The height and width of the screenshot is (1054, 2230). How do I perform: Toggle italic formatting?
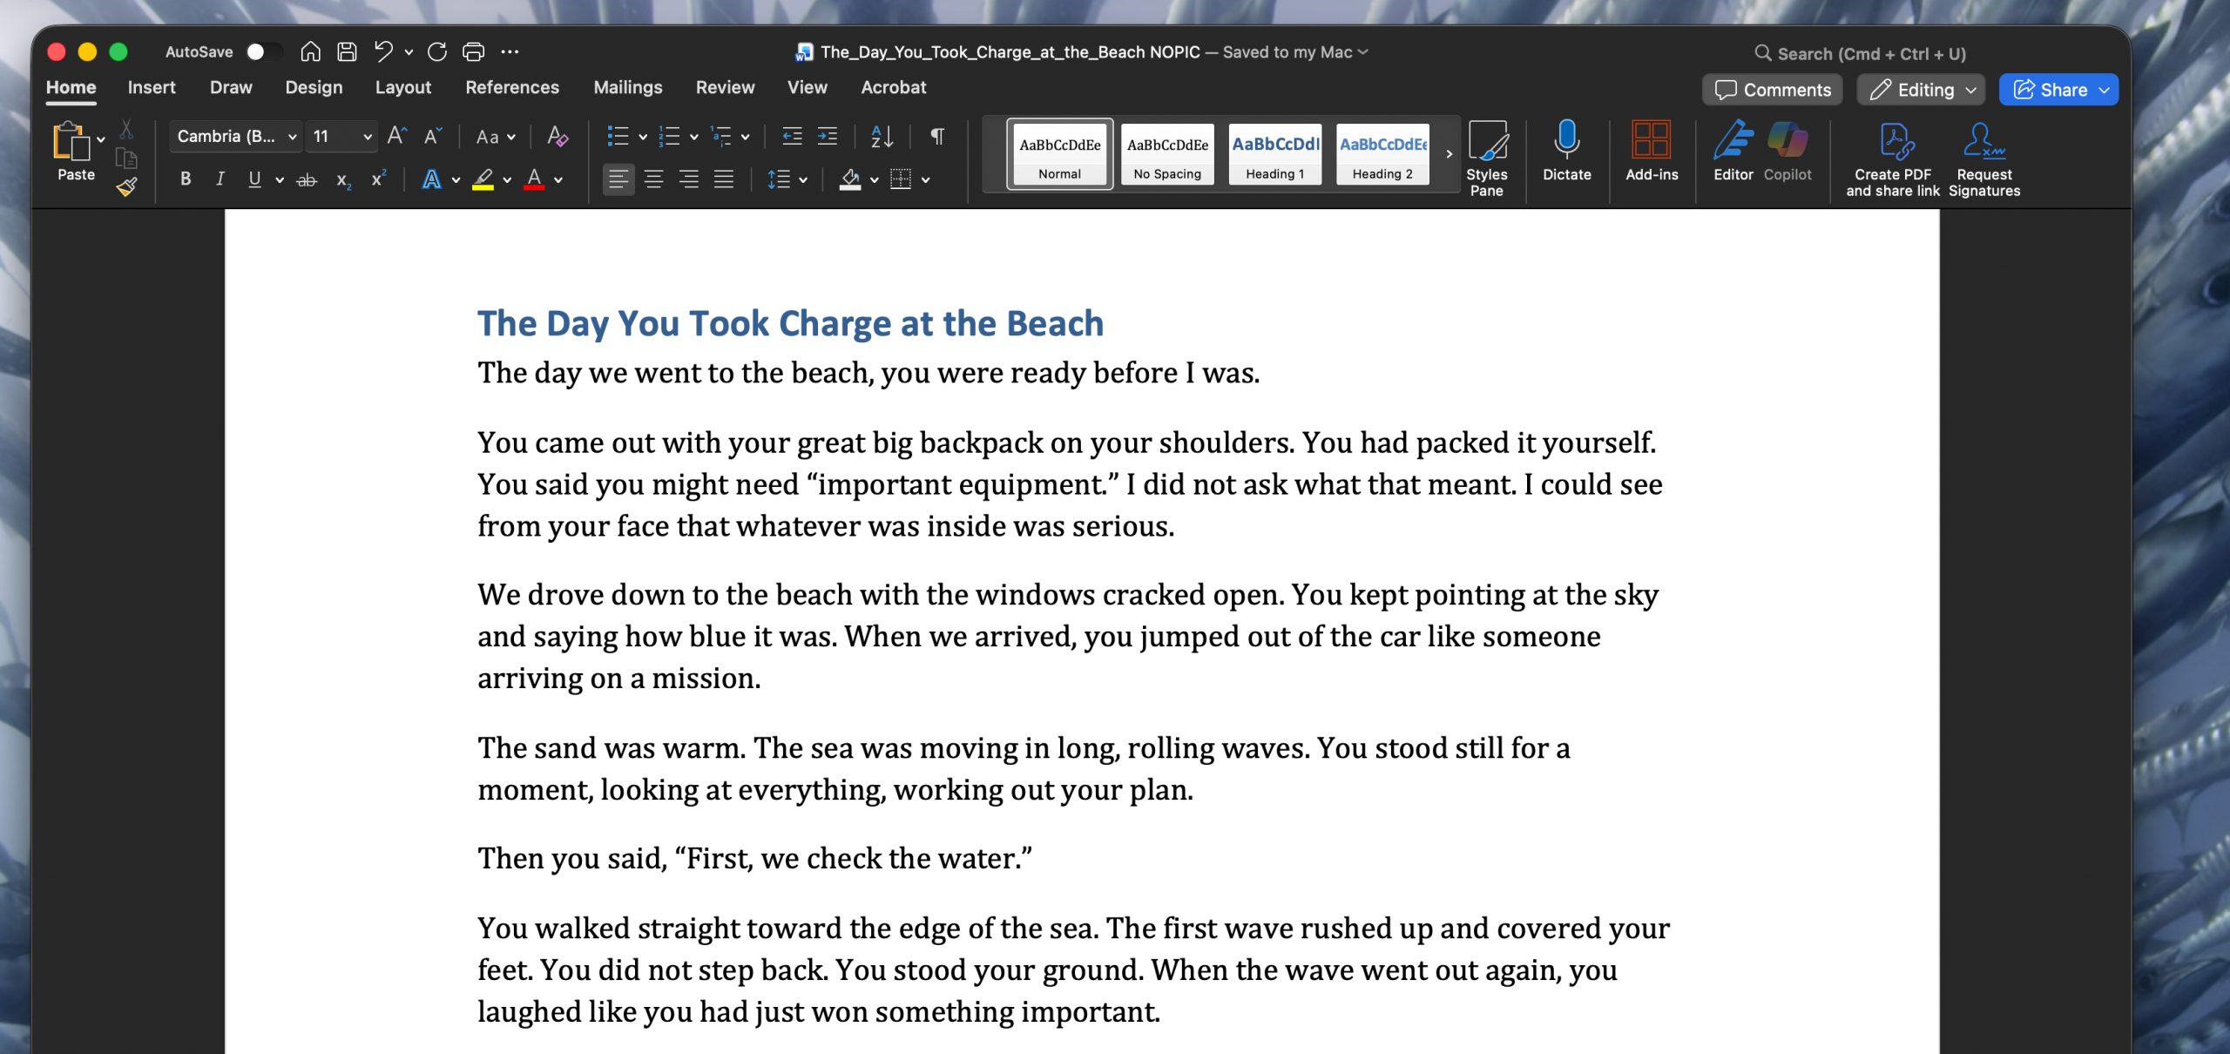tap(220, 179)
